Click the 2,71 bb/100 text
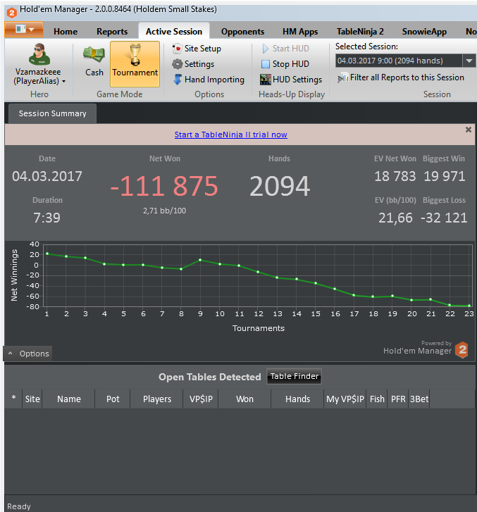 coord(164,211)
